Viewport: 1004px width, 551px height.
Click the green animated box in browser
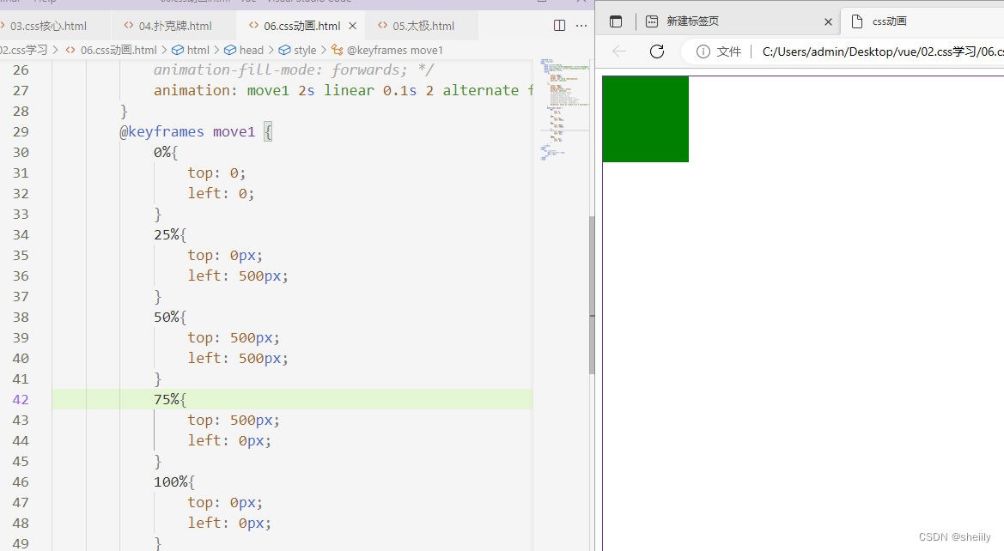[x=646, y=119]
